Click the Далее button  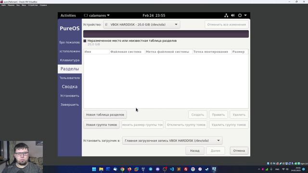pyautogui.click(x=216, y=150)
